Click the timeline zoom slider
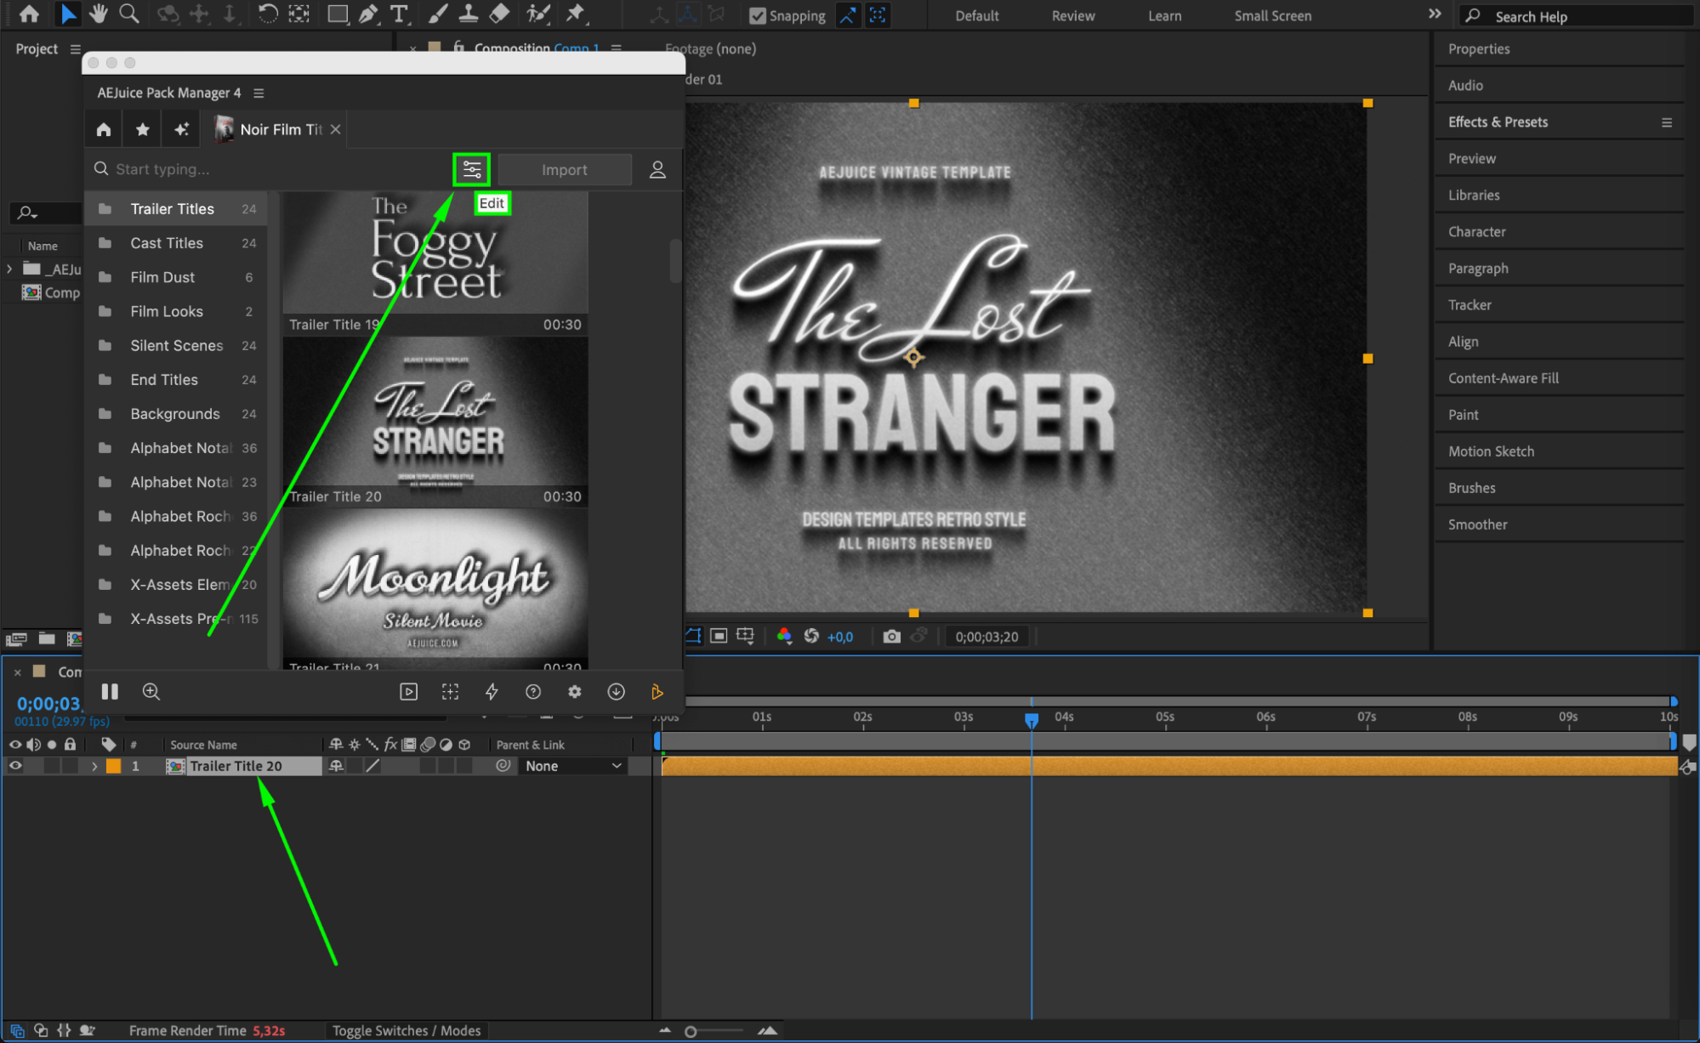Viewport: 1700px width, 1043px height. point(691,1031)
